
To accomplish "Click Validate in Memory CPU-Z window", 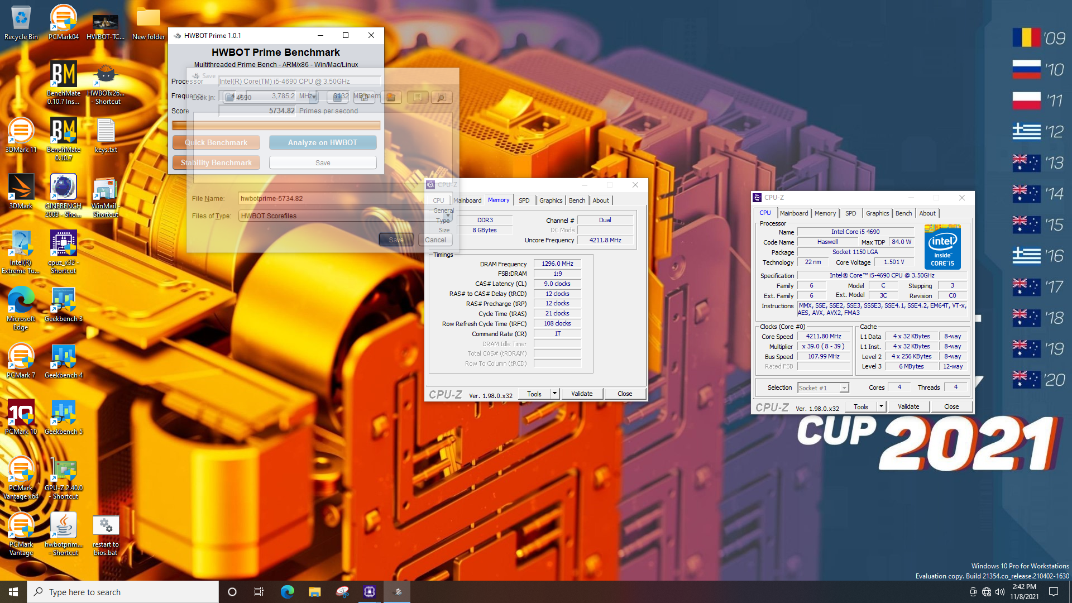I will tap(582, 394).
